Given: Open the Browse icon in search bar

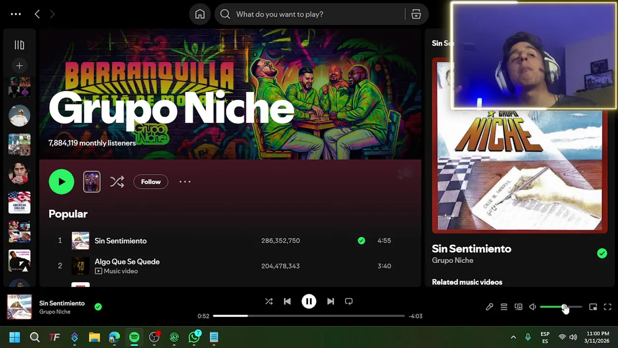Looking at the screenshot, I should [416, 14].
